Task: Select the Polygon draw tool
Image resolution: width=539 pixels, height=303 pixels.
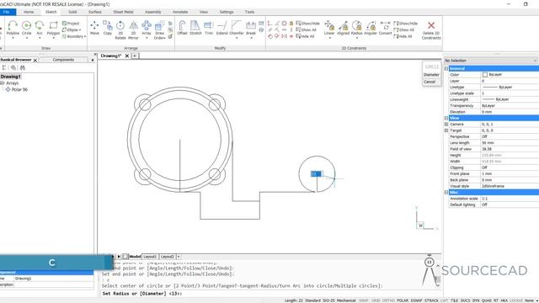Action: 53,28
